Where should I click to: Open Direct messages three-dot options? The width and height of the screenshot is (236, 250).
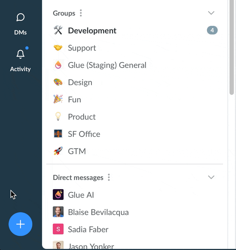pyautogui.click(x=109, y=177)
